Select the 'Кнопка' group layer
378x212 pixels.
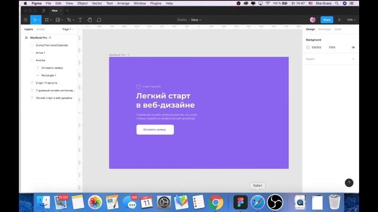point(40,60)
